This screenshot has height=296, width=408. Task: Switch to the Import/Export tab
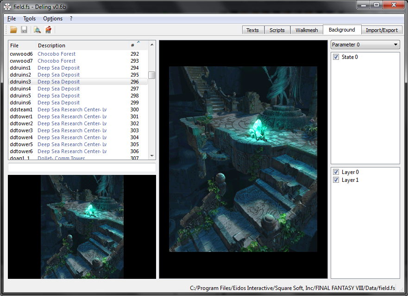tap(382, 30)
